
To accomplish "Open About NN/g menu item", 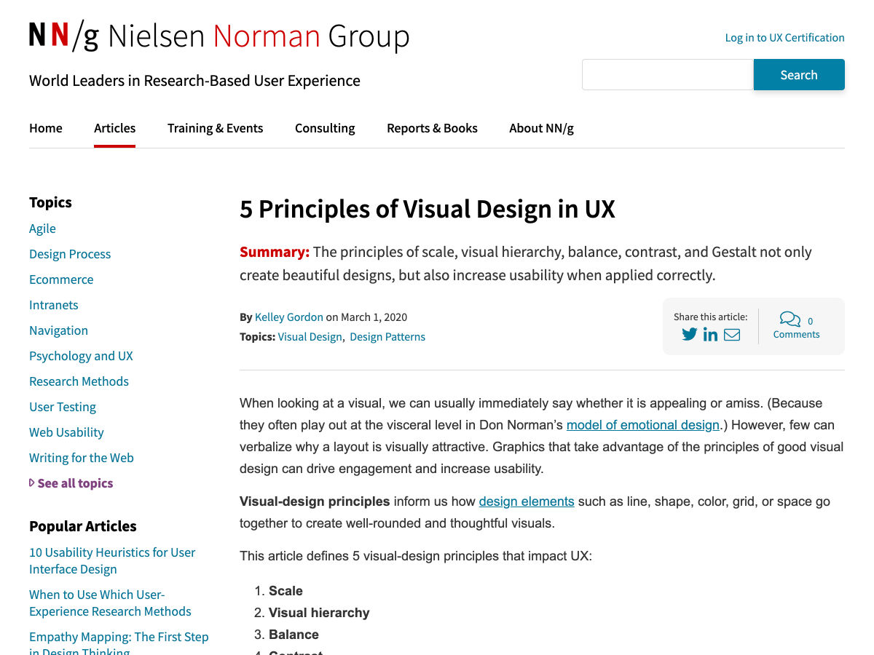I will pyautogui.click(x=541, y=128).
